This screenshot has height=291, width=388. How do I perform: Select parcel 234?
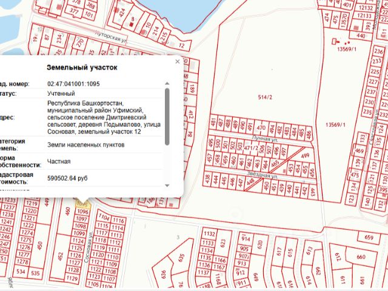pyautogui.click(x=59, y=39)
